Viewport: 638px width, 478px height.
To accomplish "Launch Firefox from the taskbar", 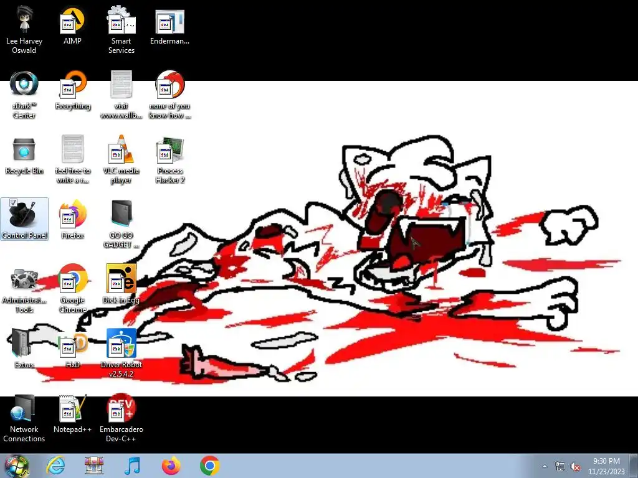I will (171, 466).
